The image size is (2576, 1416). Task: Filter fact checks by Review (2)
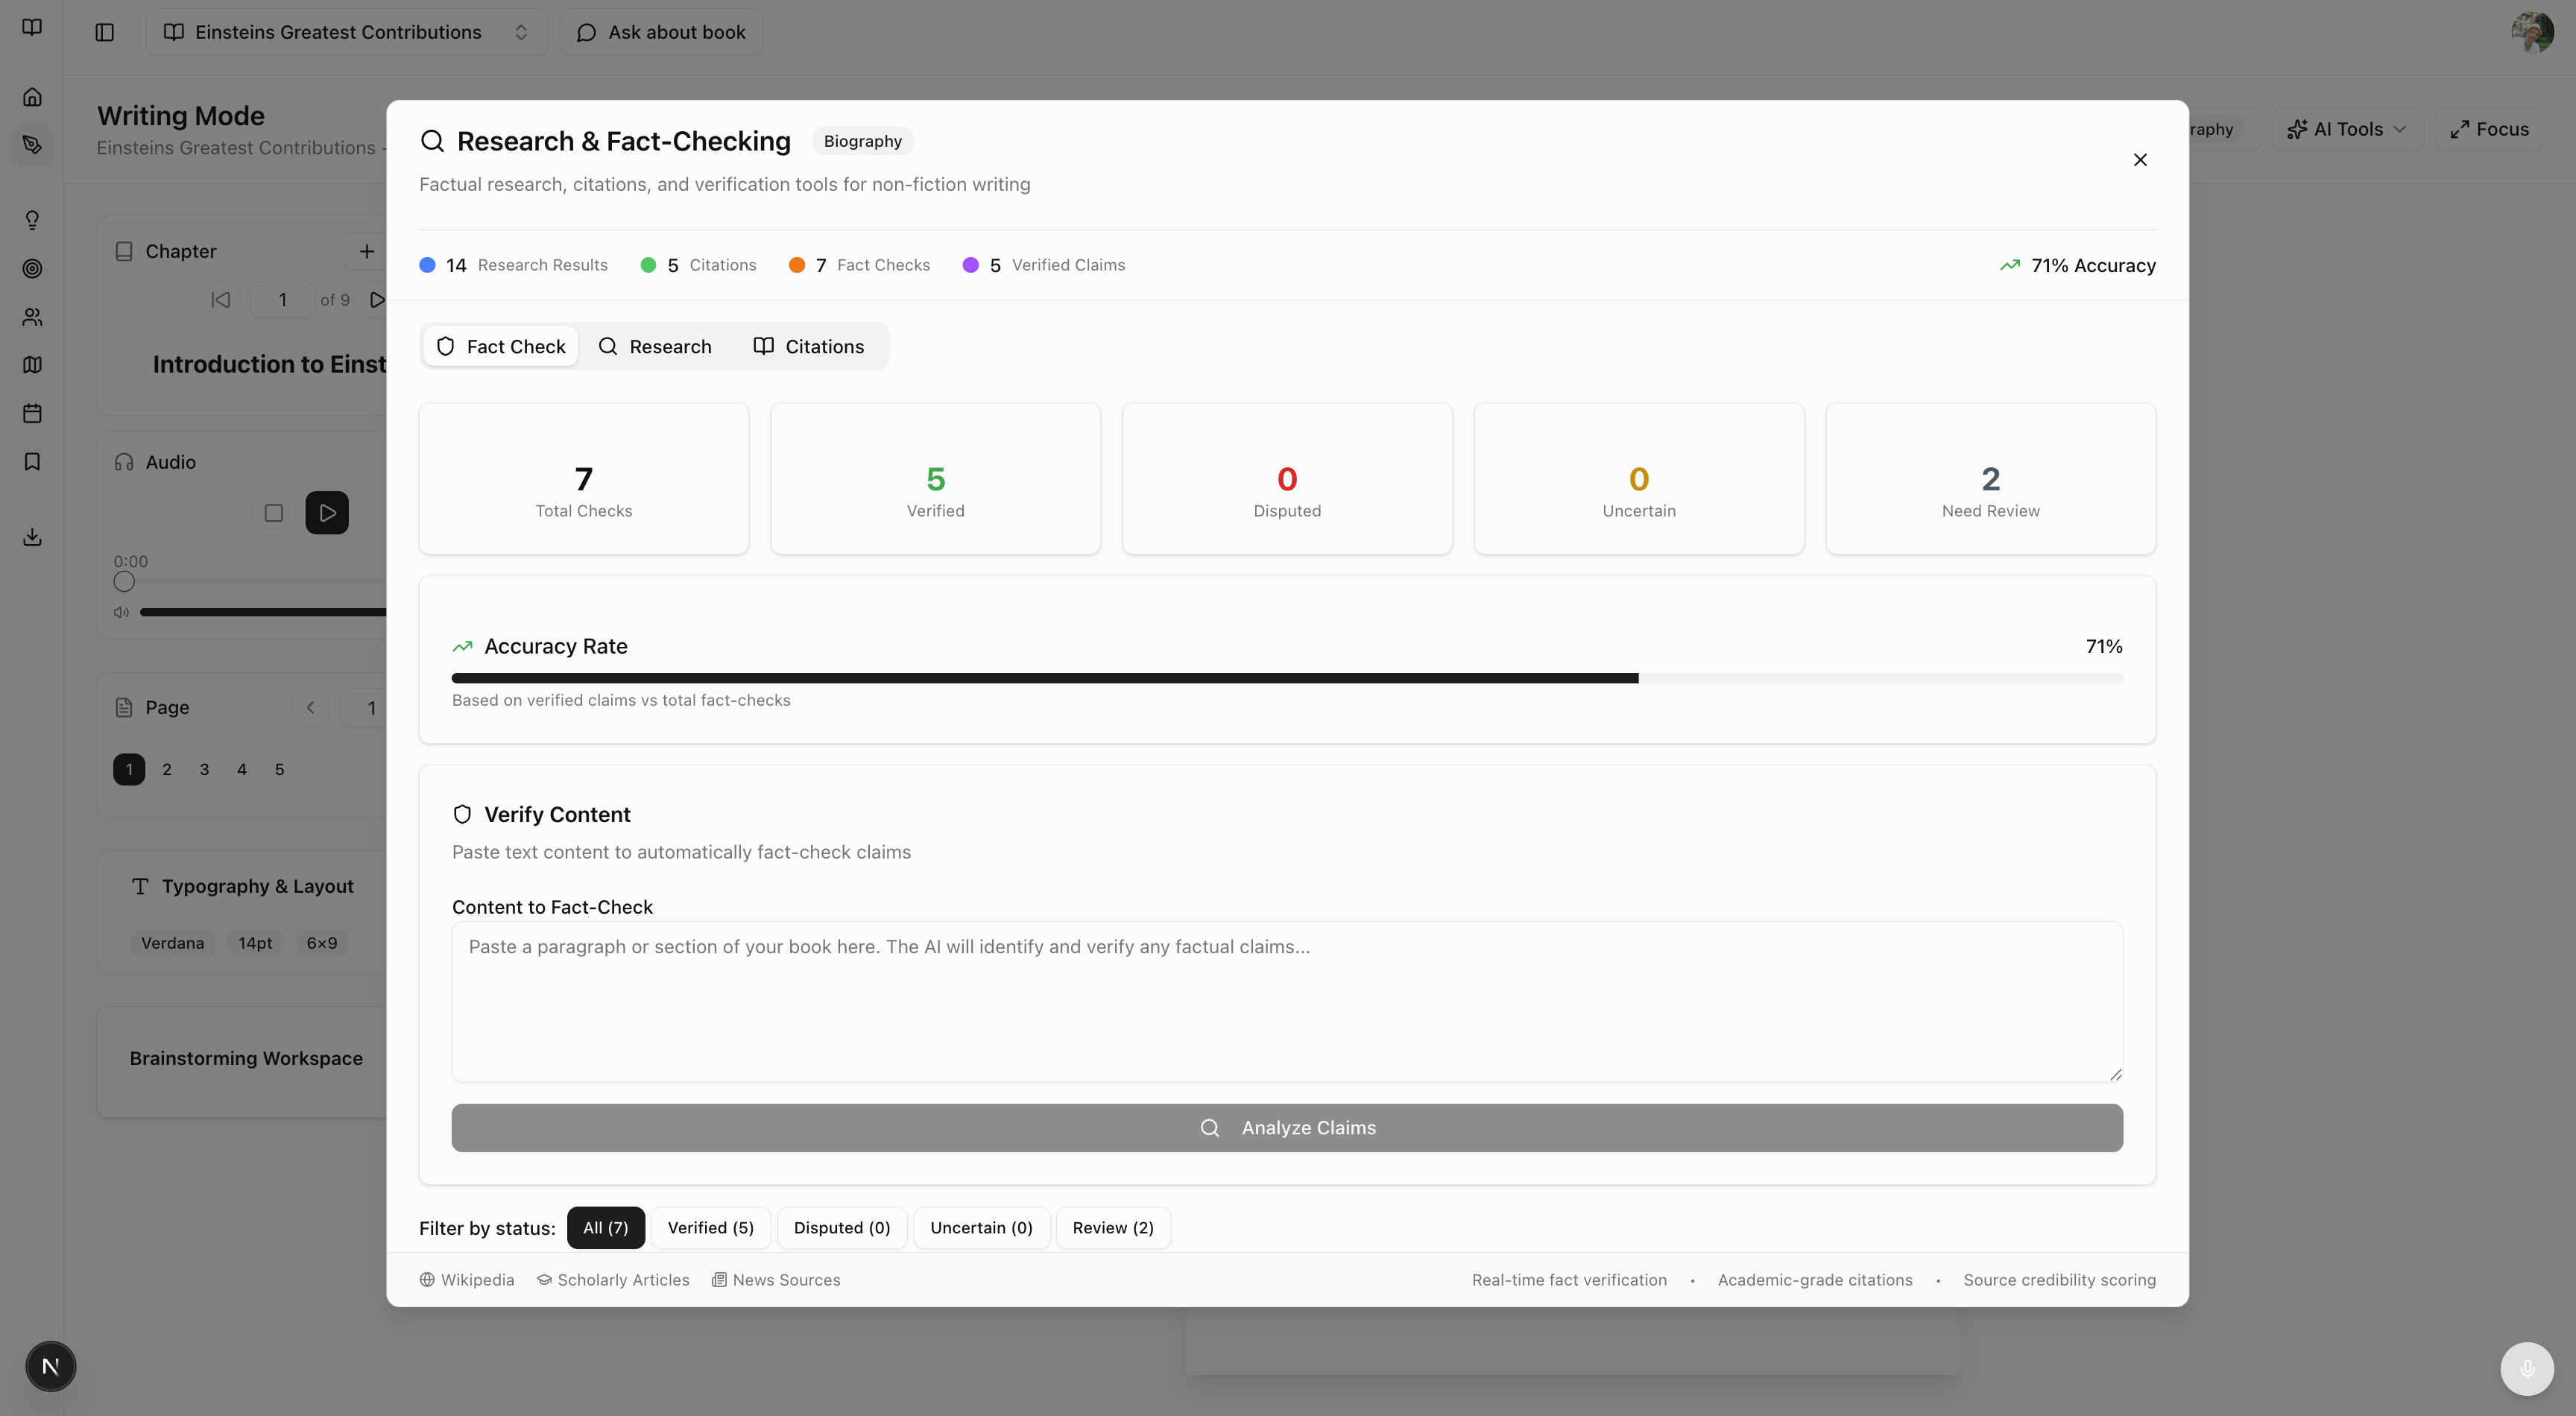[x=1112, y=1227]
